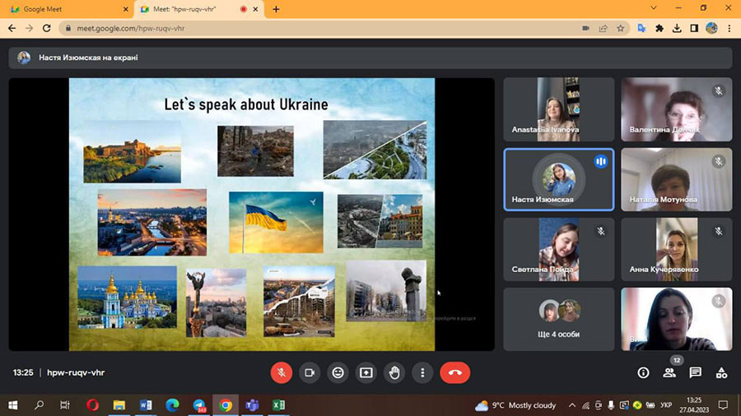Show the participants list panel
741x416 pixels.
[669, 373]
